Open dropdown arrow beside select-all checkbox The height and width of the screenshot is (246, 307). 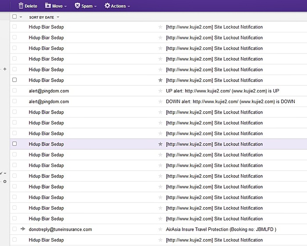[x=21, y=17]
